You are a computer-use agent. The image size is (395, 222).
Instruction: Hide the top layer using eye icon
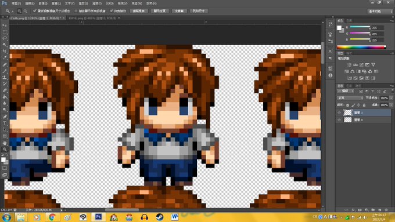pos(339,112)
